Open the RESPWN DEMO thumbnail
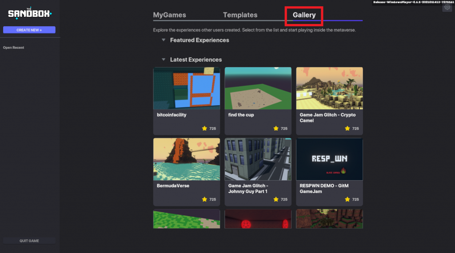Screen dimensions: 455x253 point(329,159)
